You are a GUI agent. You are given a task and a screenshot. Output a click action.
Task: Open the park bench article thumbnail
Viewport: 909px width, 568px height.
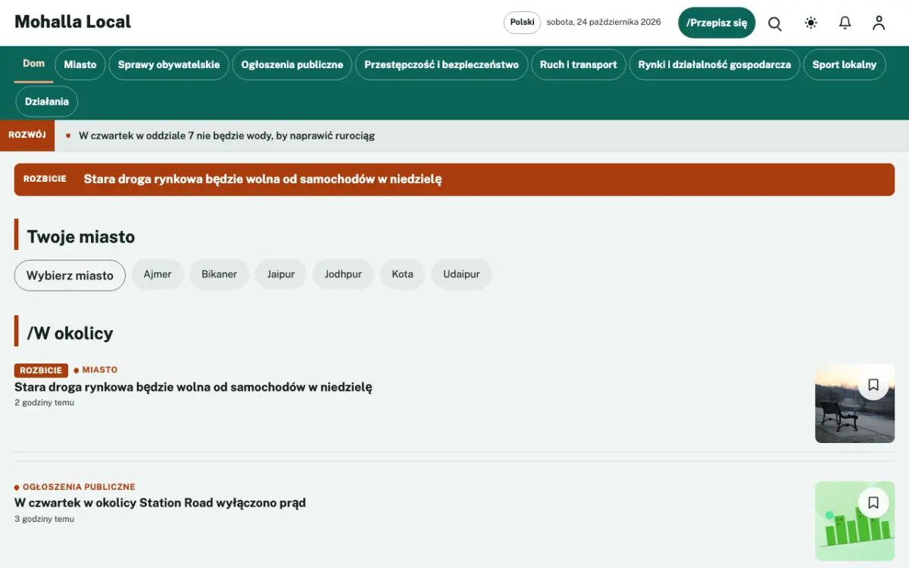pos(854,404)
